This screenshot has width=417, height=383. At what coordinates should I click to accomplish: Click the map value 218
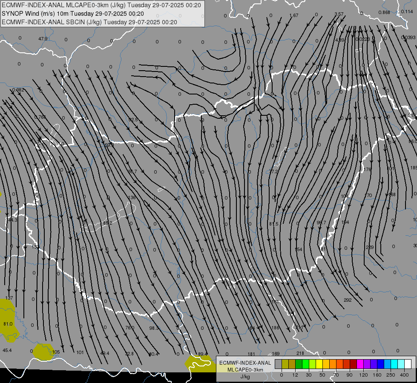[300, 353]
